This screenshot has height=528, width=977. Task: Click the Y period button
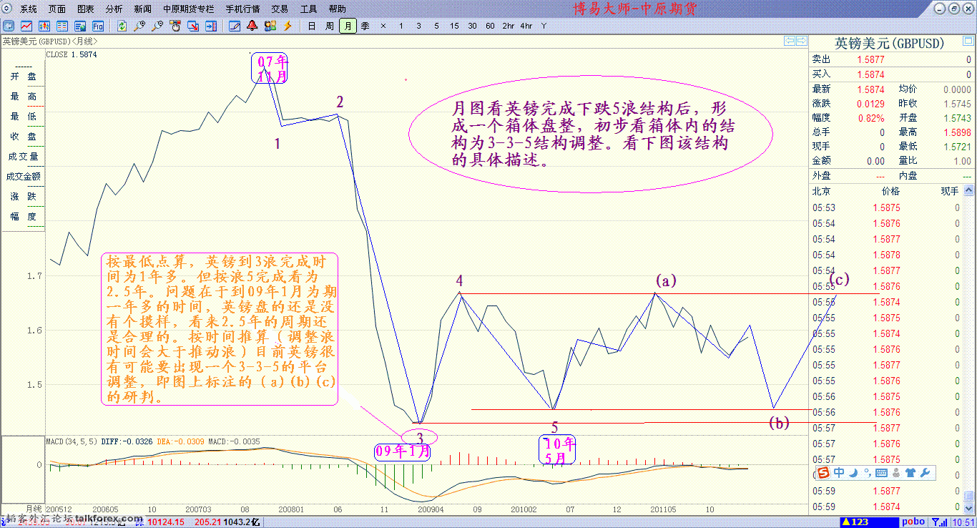(544, 26)
